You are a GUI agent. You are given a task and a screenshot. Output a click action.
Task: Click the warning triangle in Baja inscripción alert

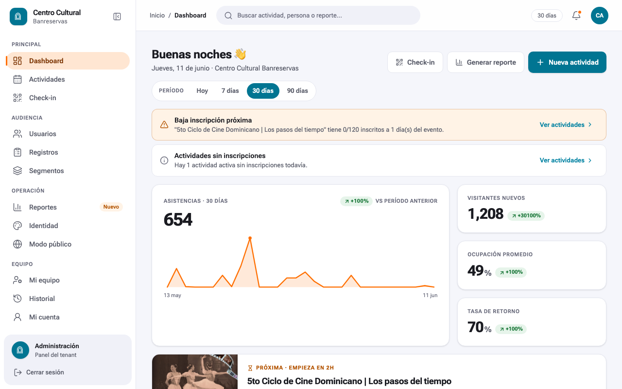click(x=164, y=124)
